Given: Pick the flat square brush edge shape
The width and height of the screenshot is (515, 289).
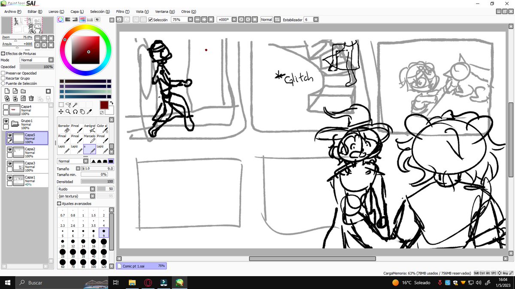Looking at the screenshot, I should pos(111,161).
